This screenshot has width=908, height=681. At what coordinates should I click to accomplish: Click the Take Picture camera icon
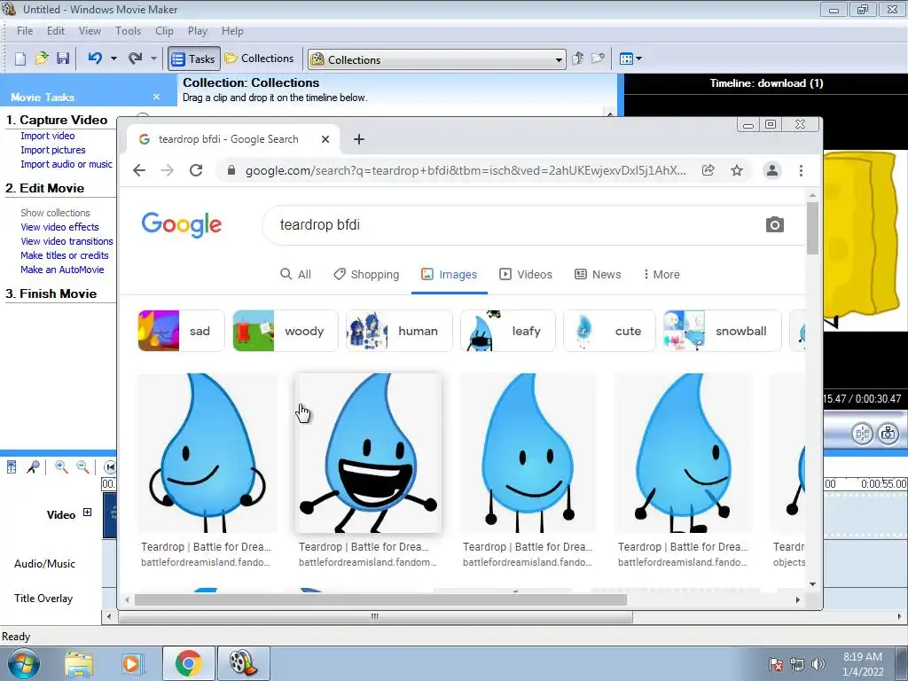(x=888, y=434)
